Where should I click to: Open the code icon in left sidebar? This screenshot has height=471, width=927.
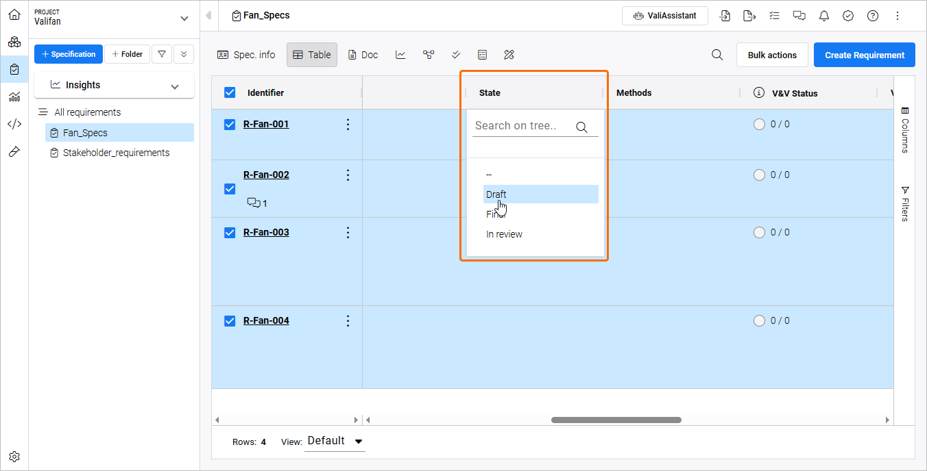14,124
